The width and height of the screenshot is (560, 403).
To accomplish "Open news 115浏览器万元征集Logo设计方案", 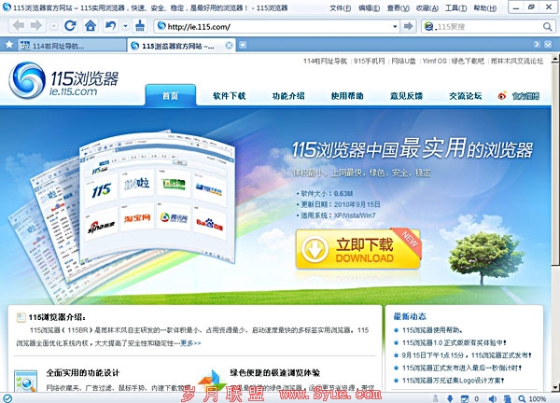I will coord(454,381).
